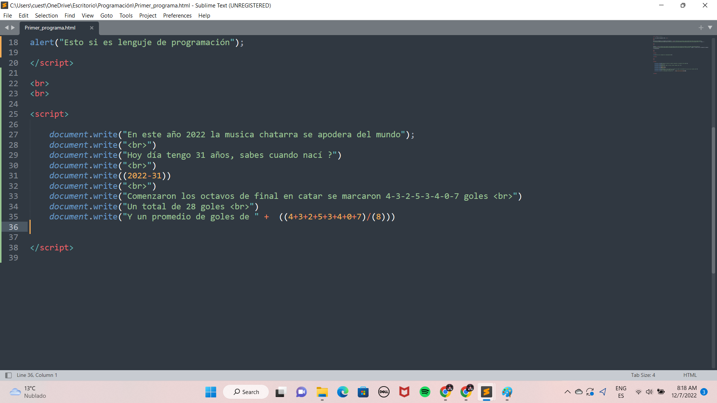This screenshot has height=403, width=717.
Task: Open the Tab Size: 4 selector
Action: [643, 375]
